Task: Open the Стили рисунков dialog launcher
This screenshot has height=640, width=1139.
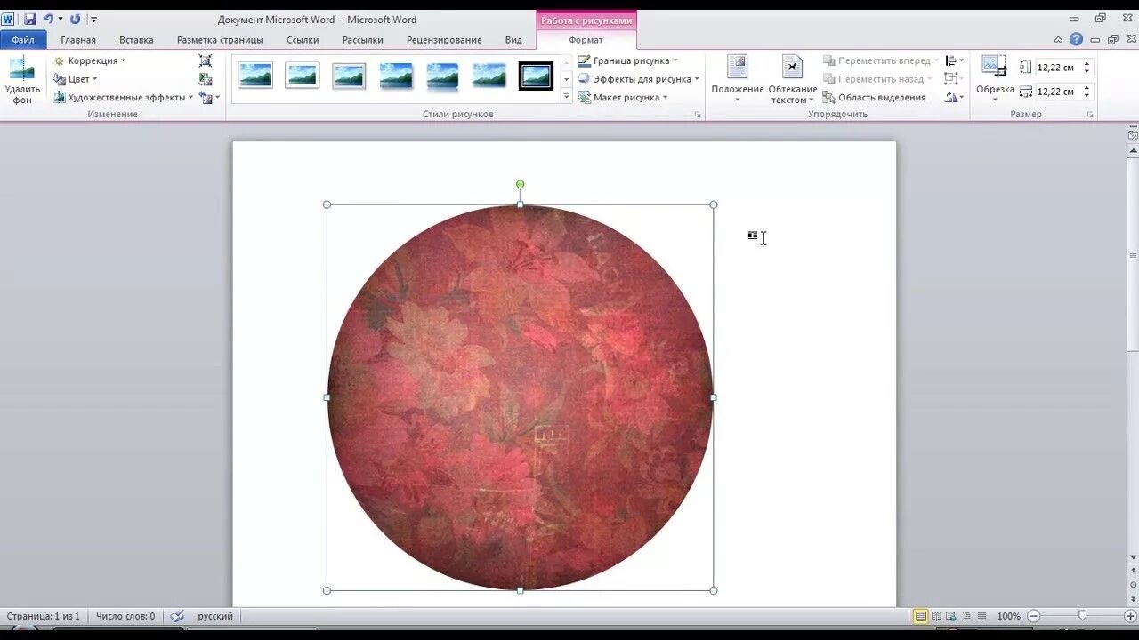Action: coord(698,115)
